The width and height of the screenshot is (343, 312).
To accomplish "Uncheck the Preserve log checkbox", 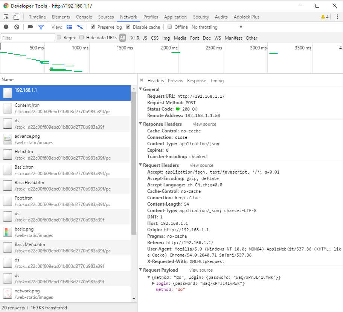I will (93, 27).
